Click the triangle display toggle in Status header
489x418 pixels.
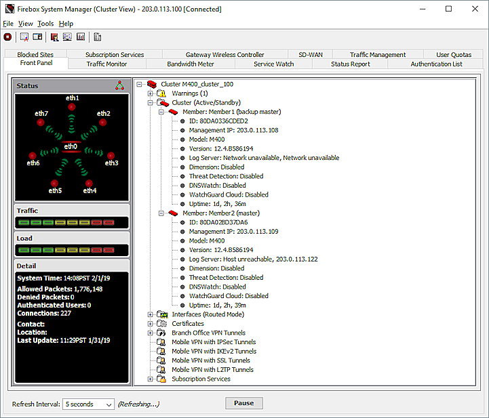(120, 85)
